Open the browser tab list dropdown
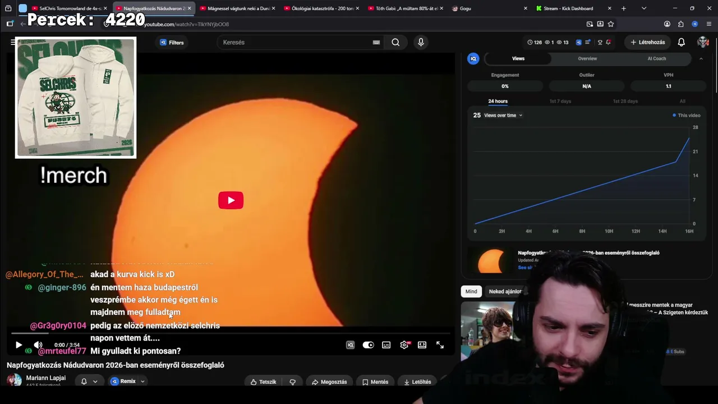The height and width of the screenshot is (404, 718). (x=643, y=8)
